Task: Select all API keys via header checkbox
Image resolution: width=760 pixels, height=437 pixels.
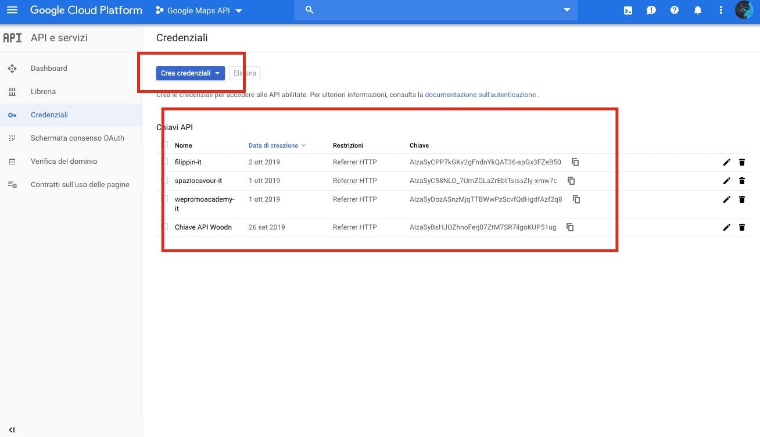Action: pos(166,145)
